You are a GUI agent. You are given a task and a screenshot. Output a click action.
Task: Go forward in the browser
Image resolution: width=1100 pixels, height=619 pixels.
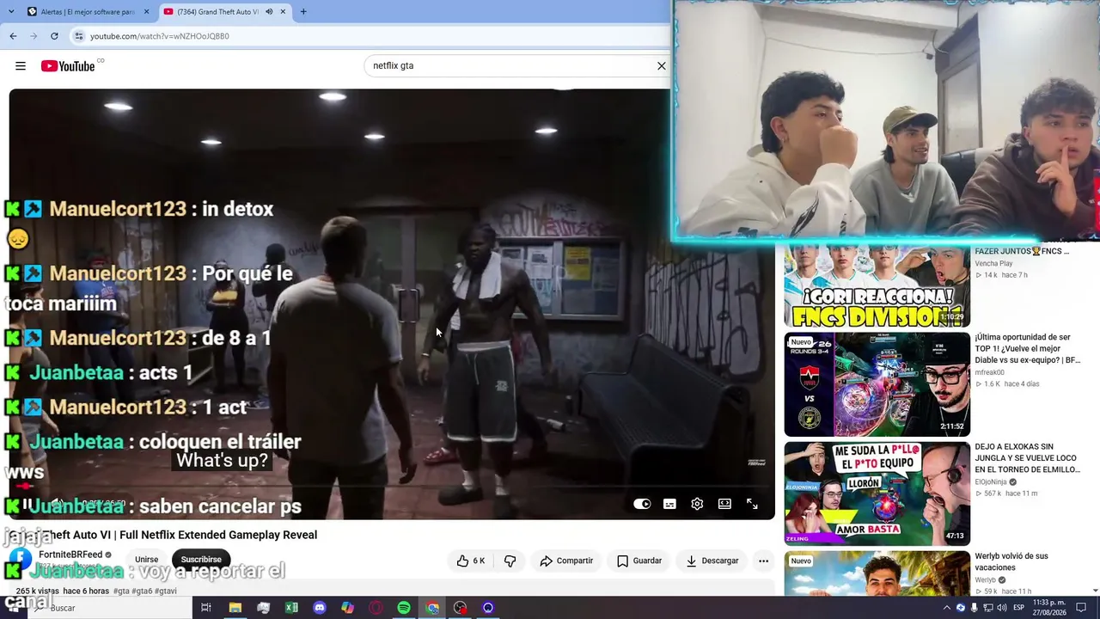(34, 36)
